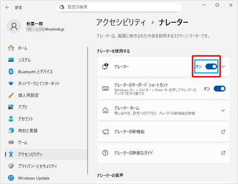Click the network Wi-Fi icon
The image size is (238, 184).
click(x=11, y=83)
